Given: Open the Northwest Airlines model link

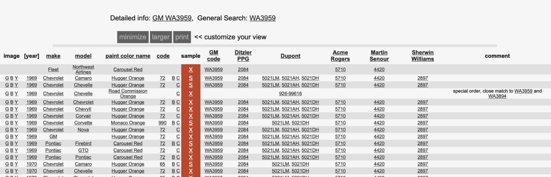Looking at the screenshot, I should [x=83, y=70].
